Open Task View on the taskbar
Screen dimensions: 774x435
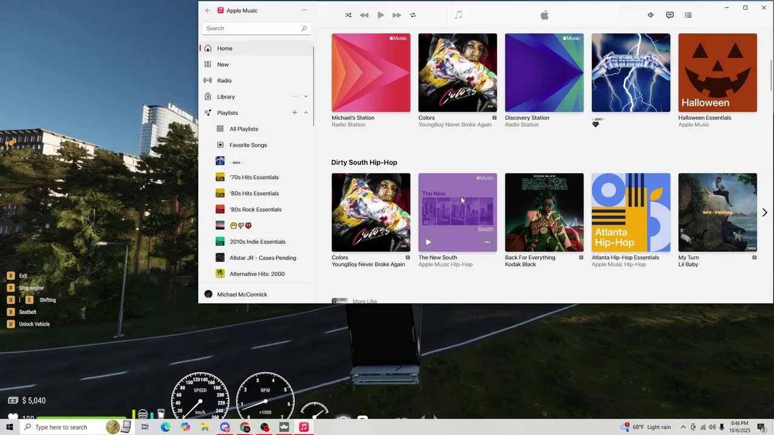tap(145, 427)
